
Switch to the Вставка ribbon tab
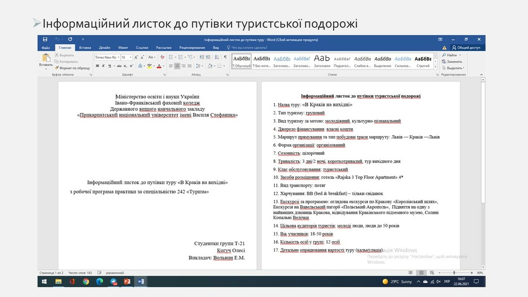[x=85, y=47]
